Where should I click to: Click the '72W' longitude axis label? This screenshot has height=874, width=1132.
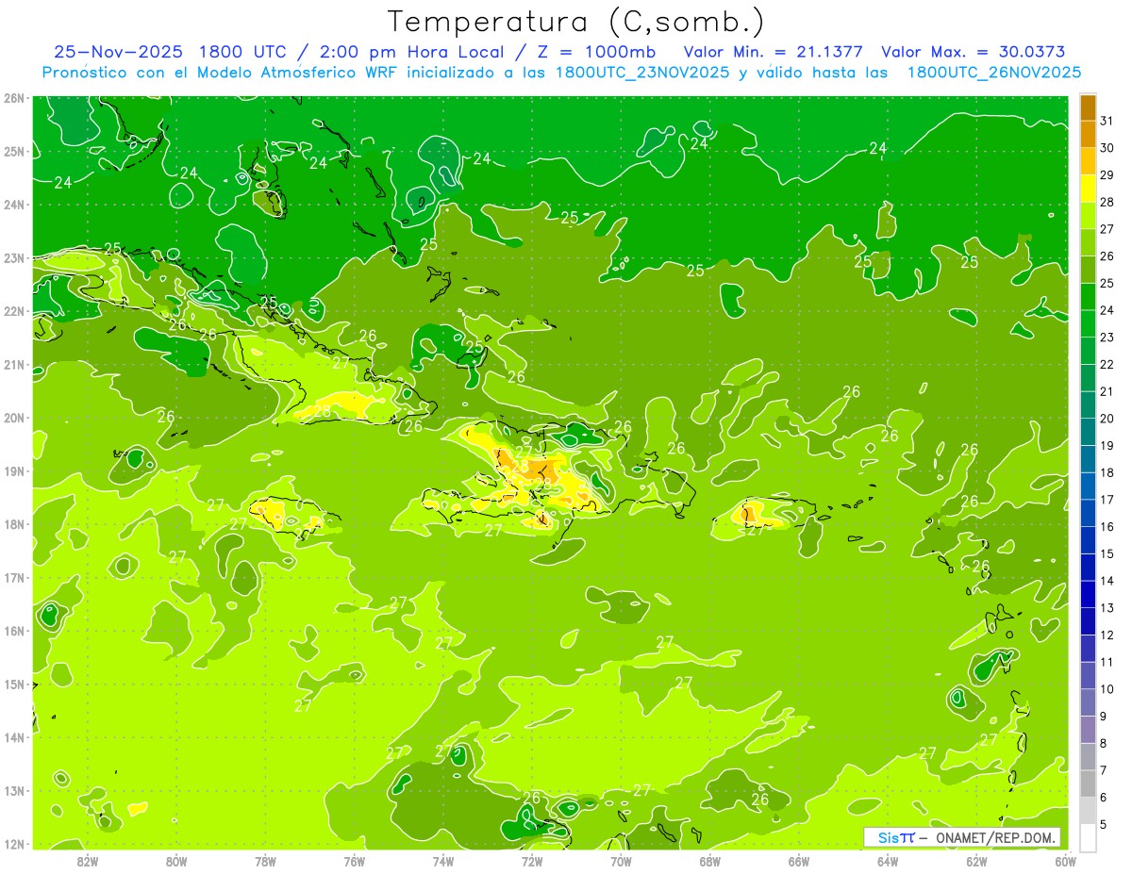(x=532, y=861)
